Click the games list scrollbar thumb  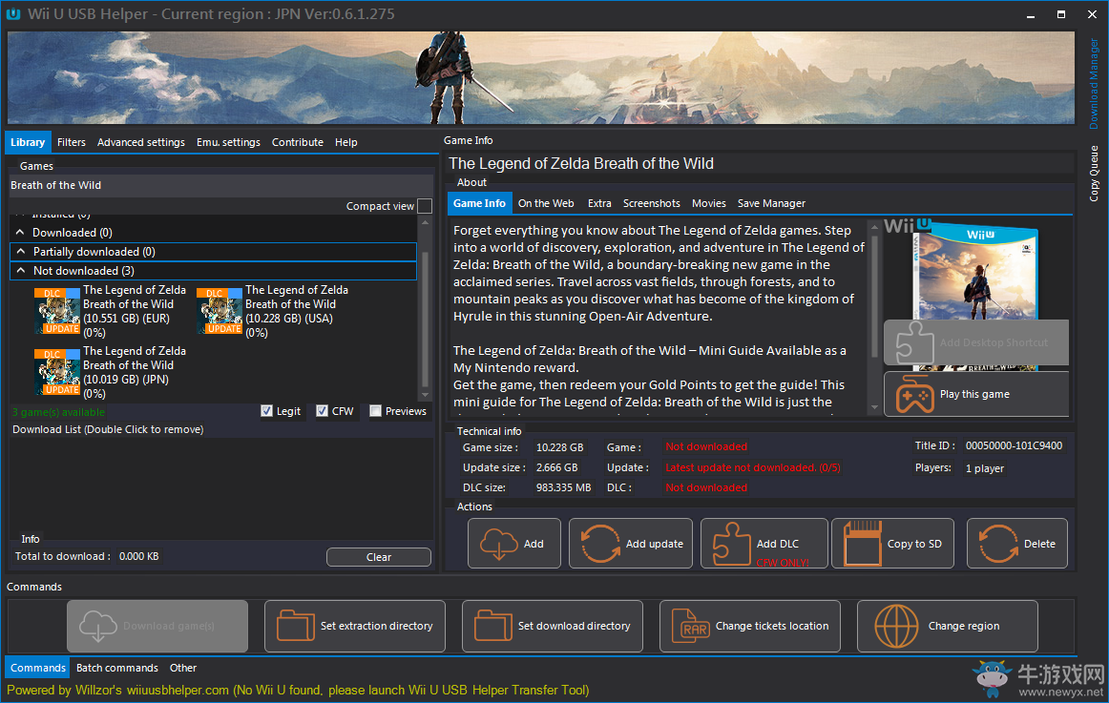pyautogui.click(x=425, y=318)
